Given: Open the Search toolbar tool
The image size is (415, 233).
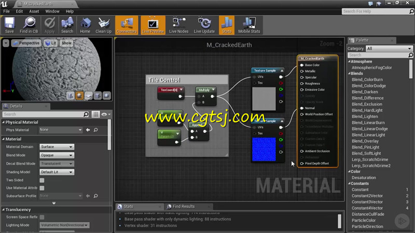Looking at the screenshot, I should tap(67, 25).
